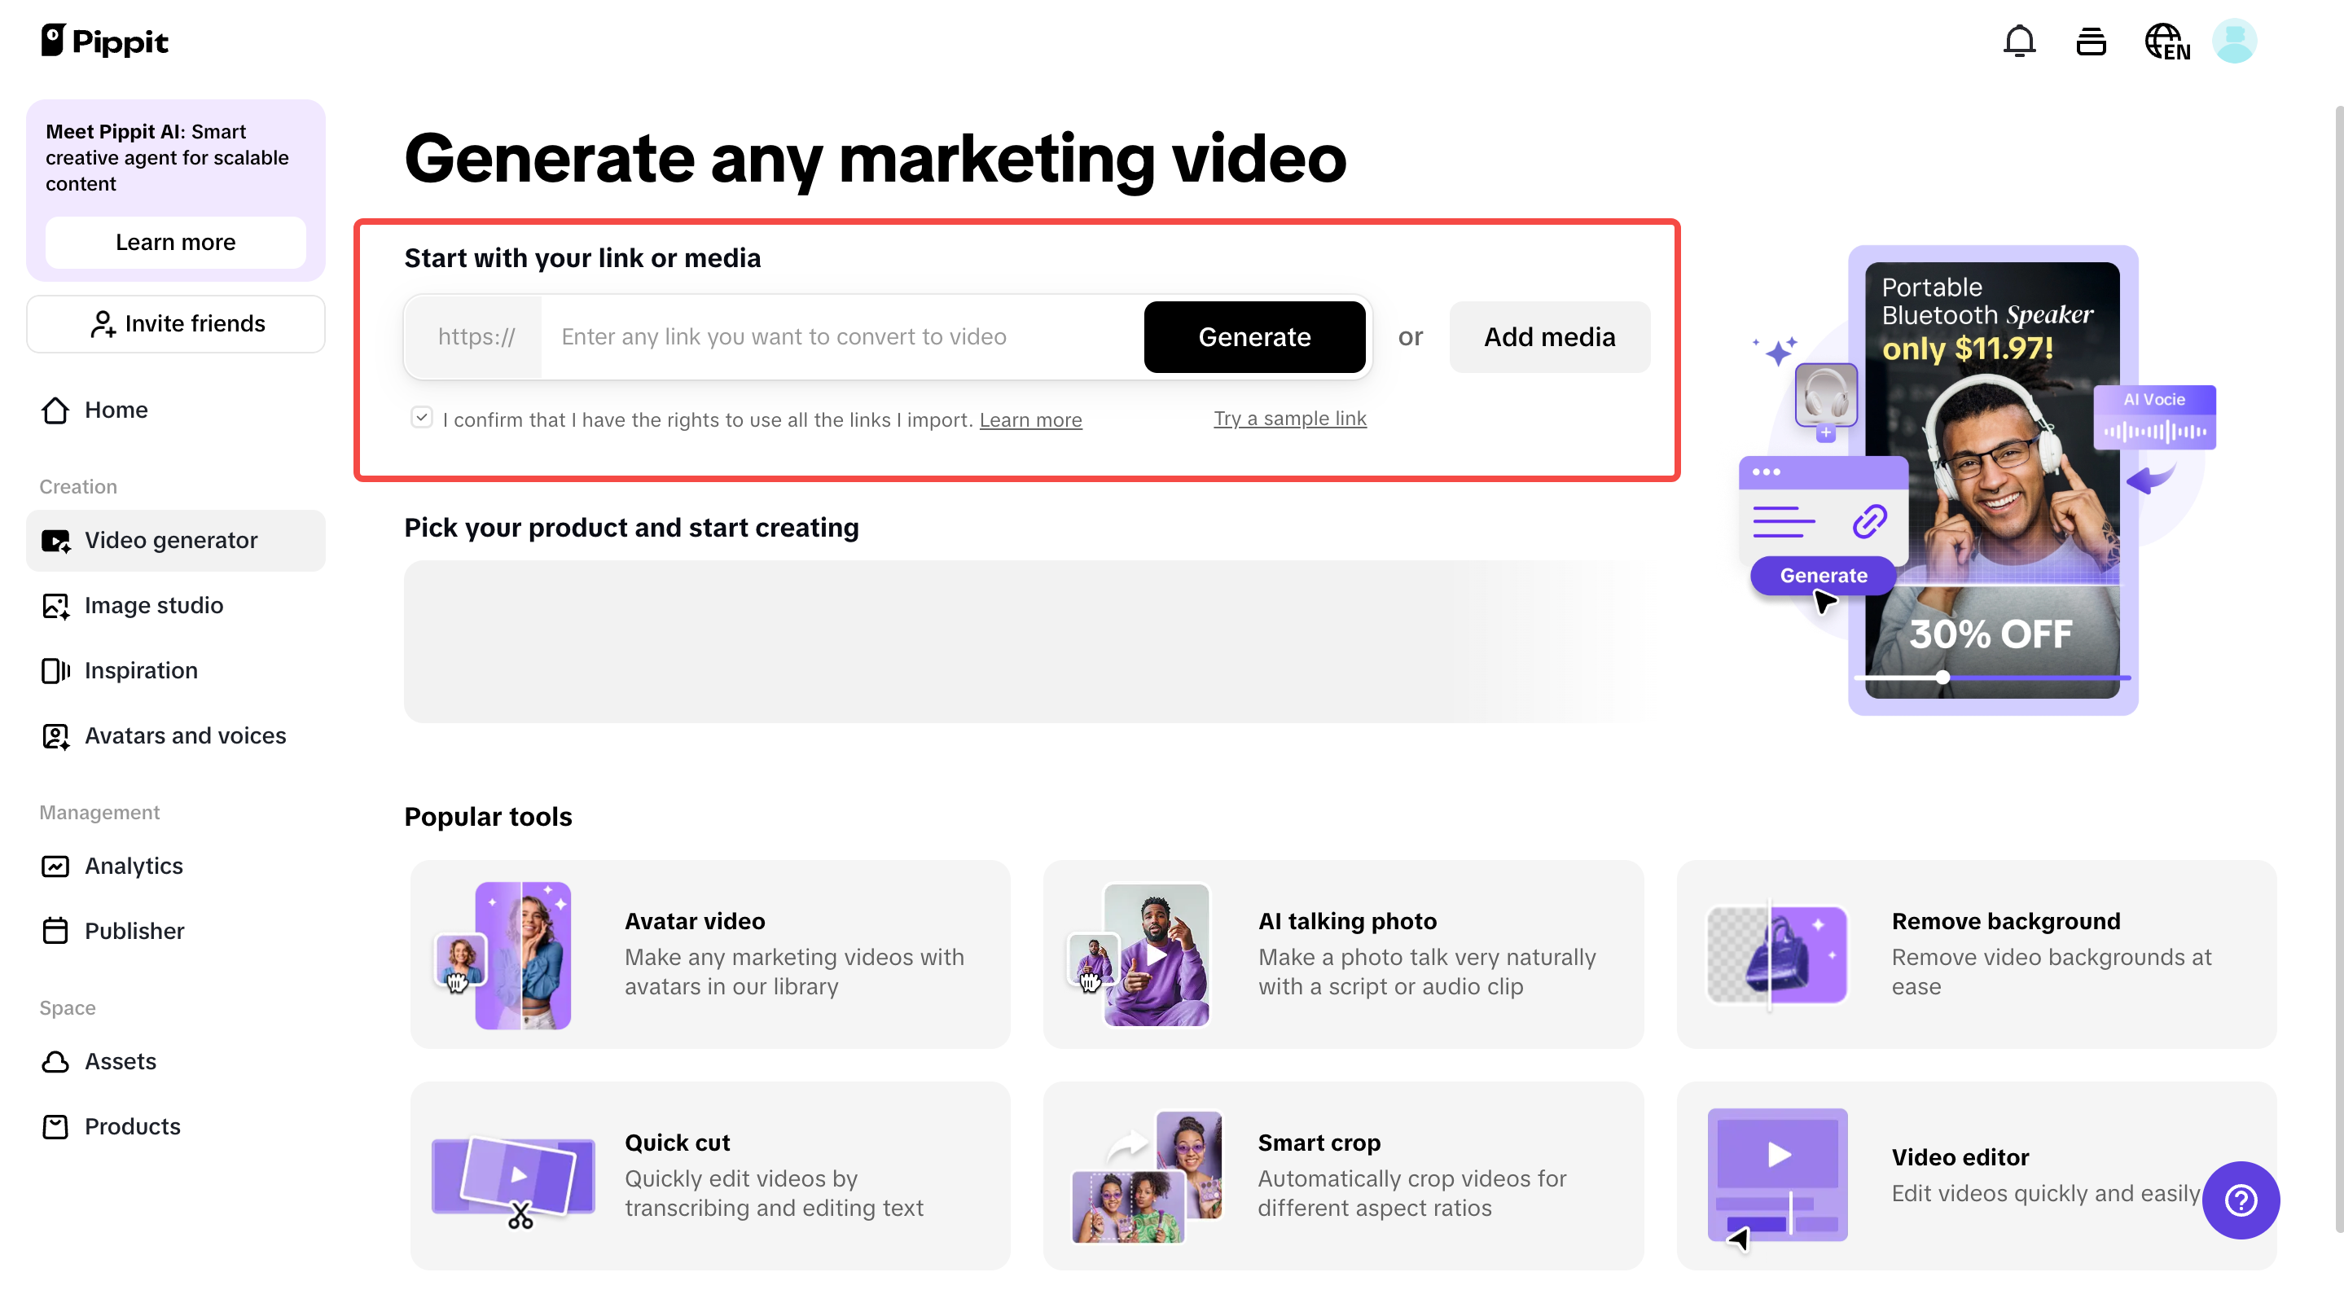This screenshot has height=1303, width=2344.
Task: Open the language selector showing EN
Action: [2166, 41]
